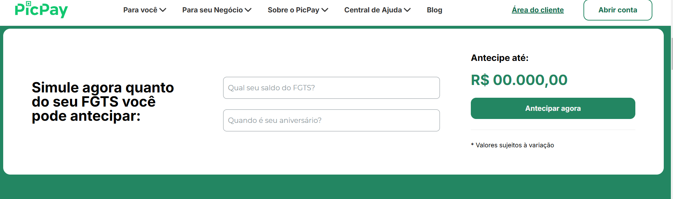Open the Para seu Negócio chevron arrow

pyautogui.click(x=248, y=10)
